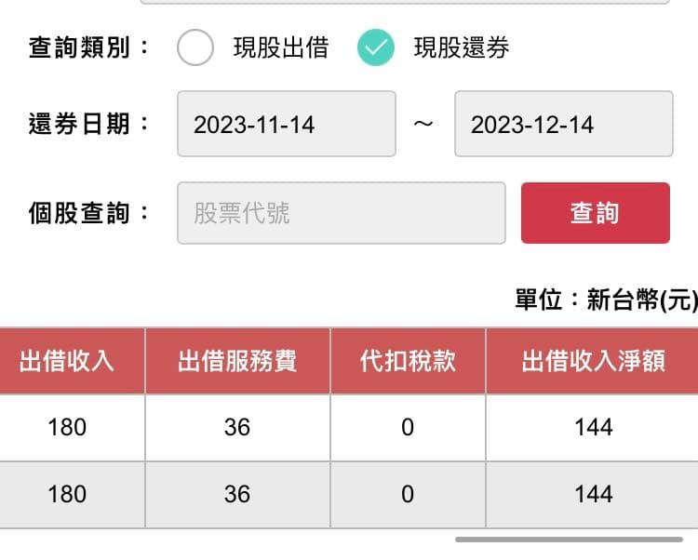The height and width of the screenshot is (560, 698).
Task: Click the 代扣稅款 column header
Action: click(x=408, y=361)
